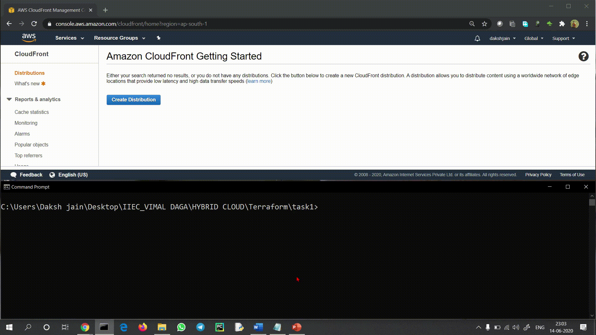
Task: Click the Chrome forward arrow
Action: [x=21, y=24]
